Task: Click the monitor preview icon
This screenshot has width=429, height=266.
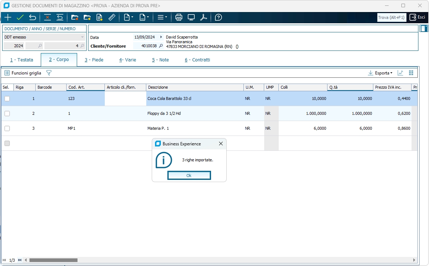Action: (x=191, y=17)
